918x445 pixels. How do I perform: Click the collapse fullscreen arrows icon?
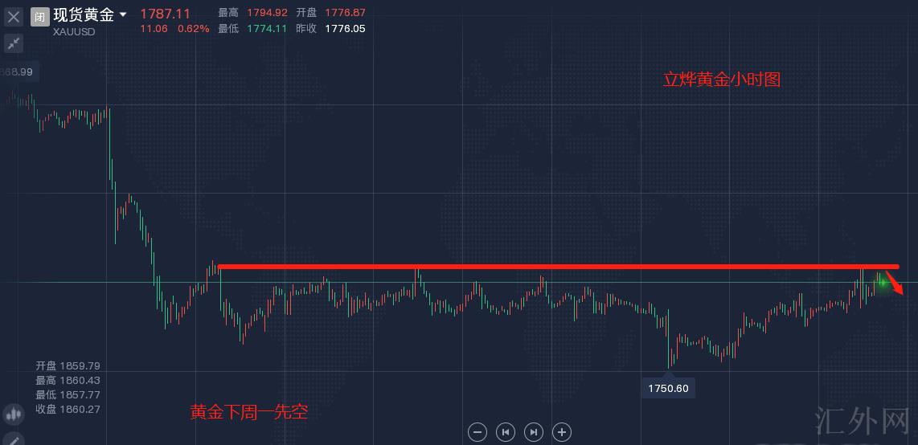[x=14, y=43]
